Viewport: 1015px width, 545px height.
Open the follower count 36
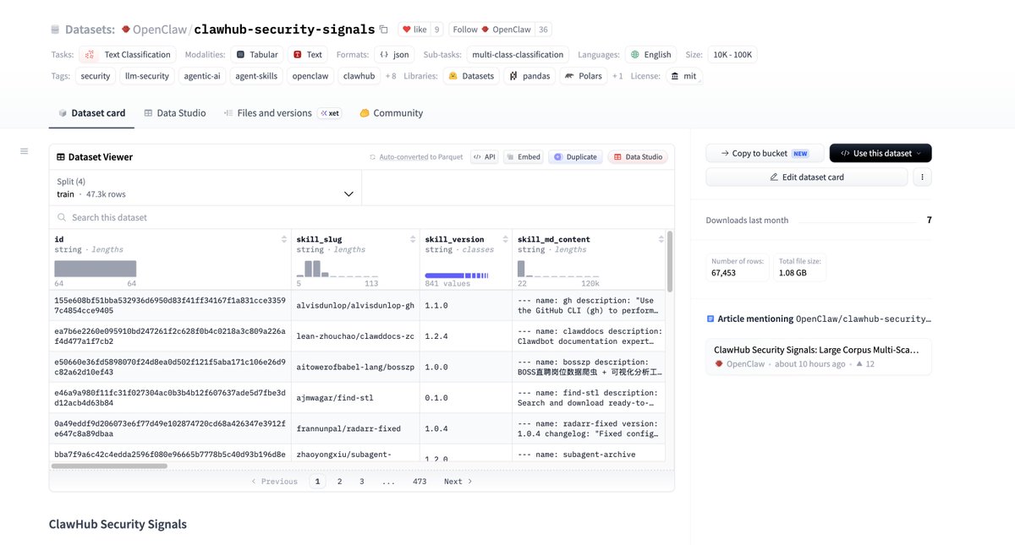click(544, 29)
